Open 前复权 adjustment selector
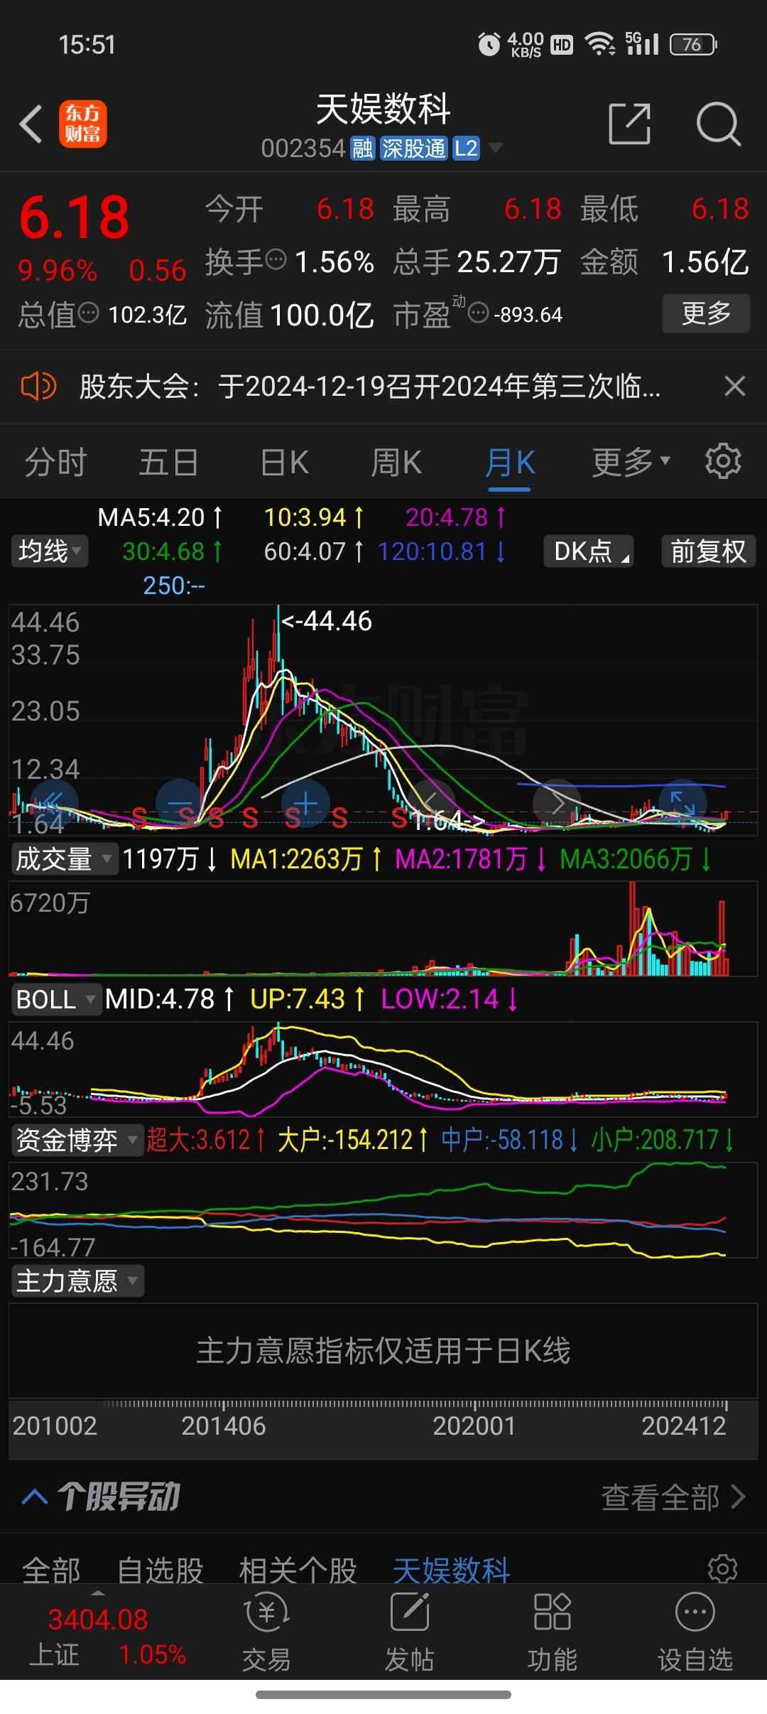The height and width of the screenshot is (1714, 767). (708, 551)
